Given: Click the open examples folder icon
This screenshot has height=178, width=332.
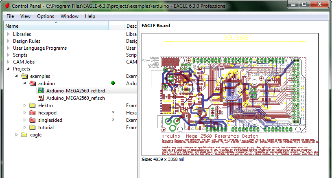Looking at the screenshot, I should click(x=25, y=76).
